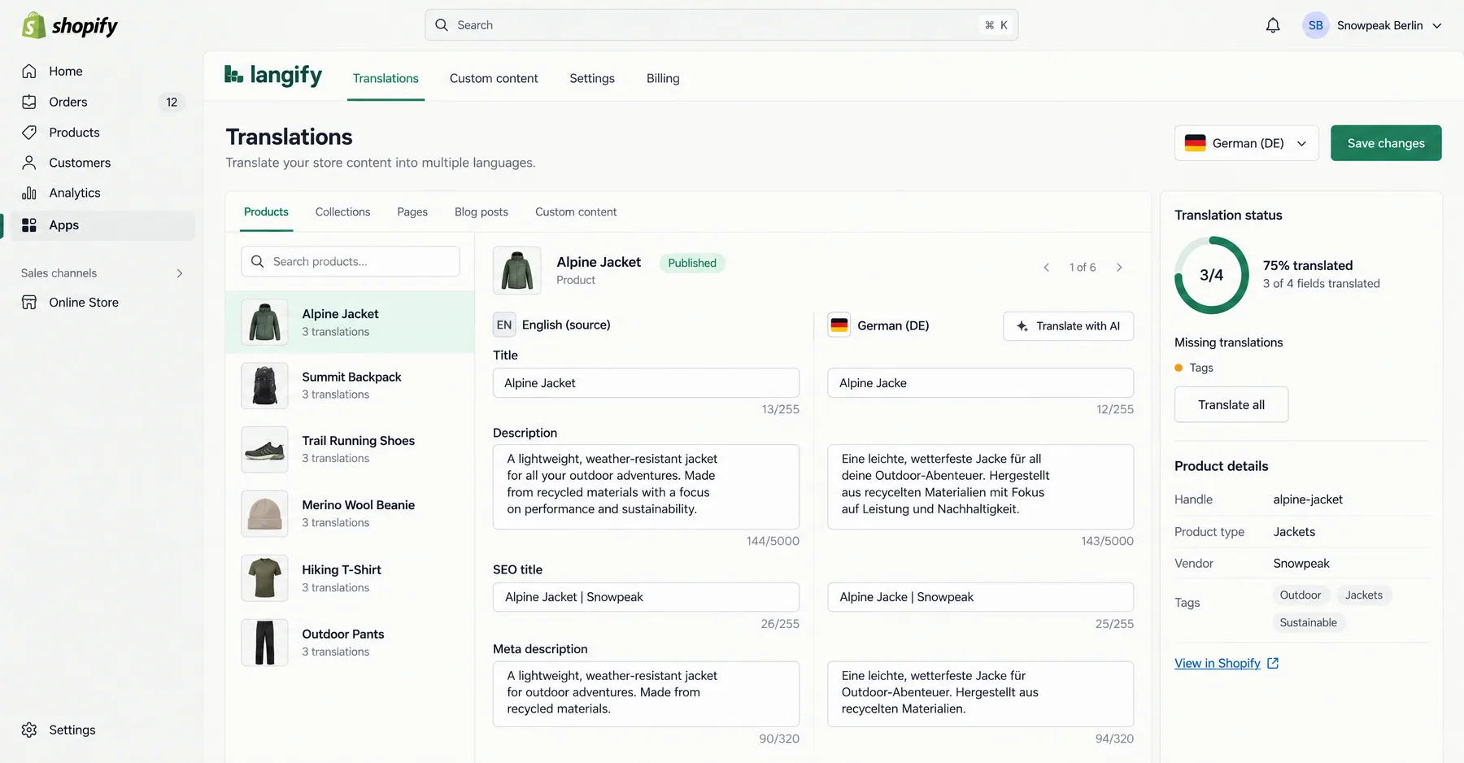This screenshot has height=763, width=1464.
Task: Focus the top Search bar
Action: tap(721, 25)
